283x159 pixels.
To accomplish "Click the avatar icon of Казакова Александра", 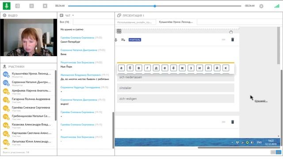I will [6, 125].
